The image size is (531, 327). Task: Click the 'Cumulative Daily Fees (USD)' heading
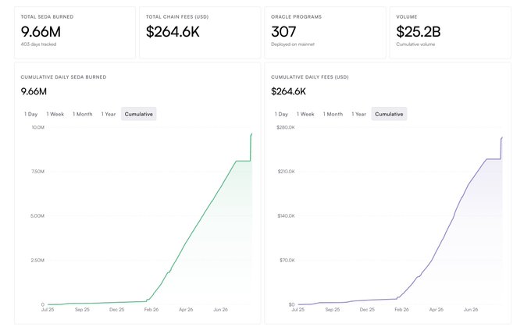click(309, 77)
